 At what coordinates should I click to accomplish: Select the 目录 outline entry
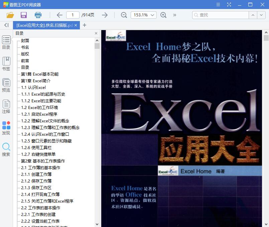(25, 68)
